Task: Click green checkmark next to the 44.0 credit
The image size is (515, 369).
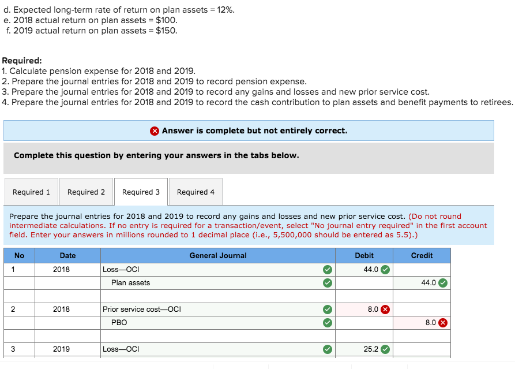Action: 442,282
